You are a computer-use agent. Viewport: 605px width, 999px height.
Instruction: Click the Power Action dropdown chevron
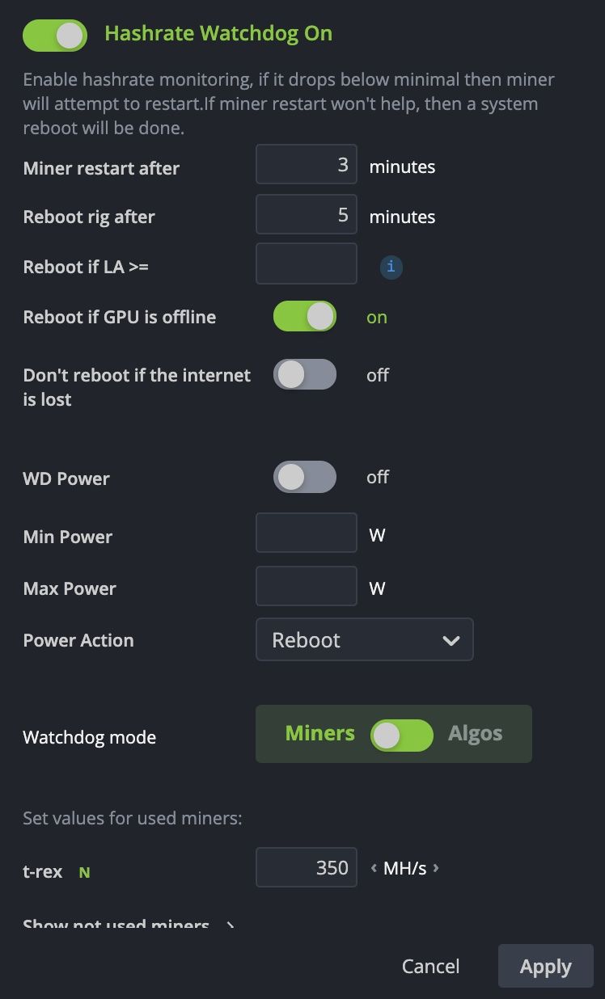tap(451, 641)
